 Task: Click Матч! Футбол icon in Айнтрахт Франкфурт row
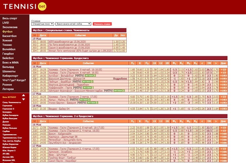pyautogui.click(x=114, y=91)
